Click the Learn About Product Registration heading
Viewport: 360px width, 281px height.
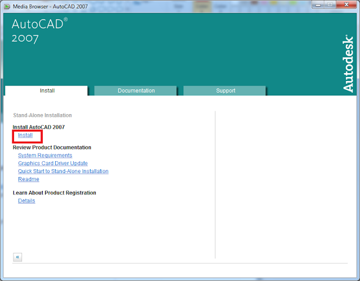point(55,193)
